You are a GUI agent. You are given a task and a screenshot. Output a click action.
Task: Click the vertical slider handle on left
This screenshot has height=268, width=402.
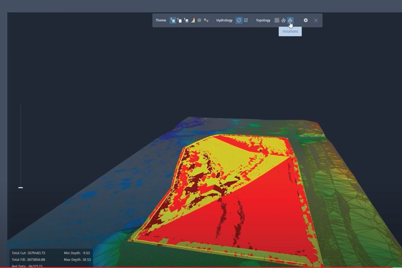20,188
